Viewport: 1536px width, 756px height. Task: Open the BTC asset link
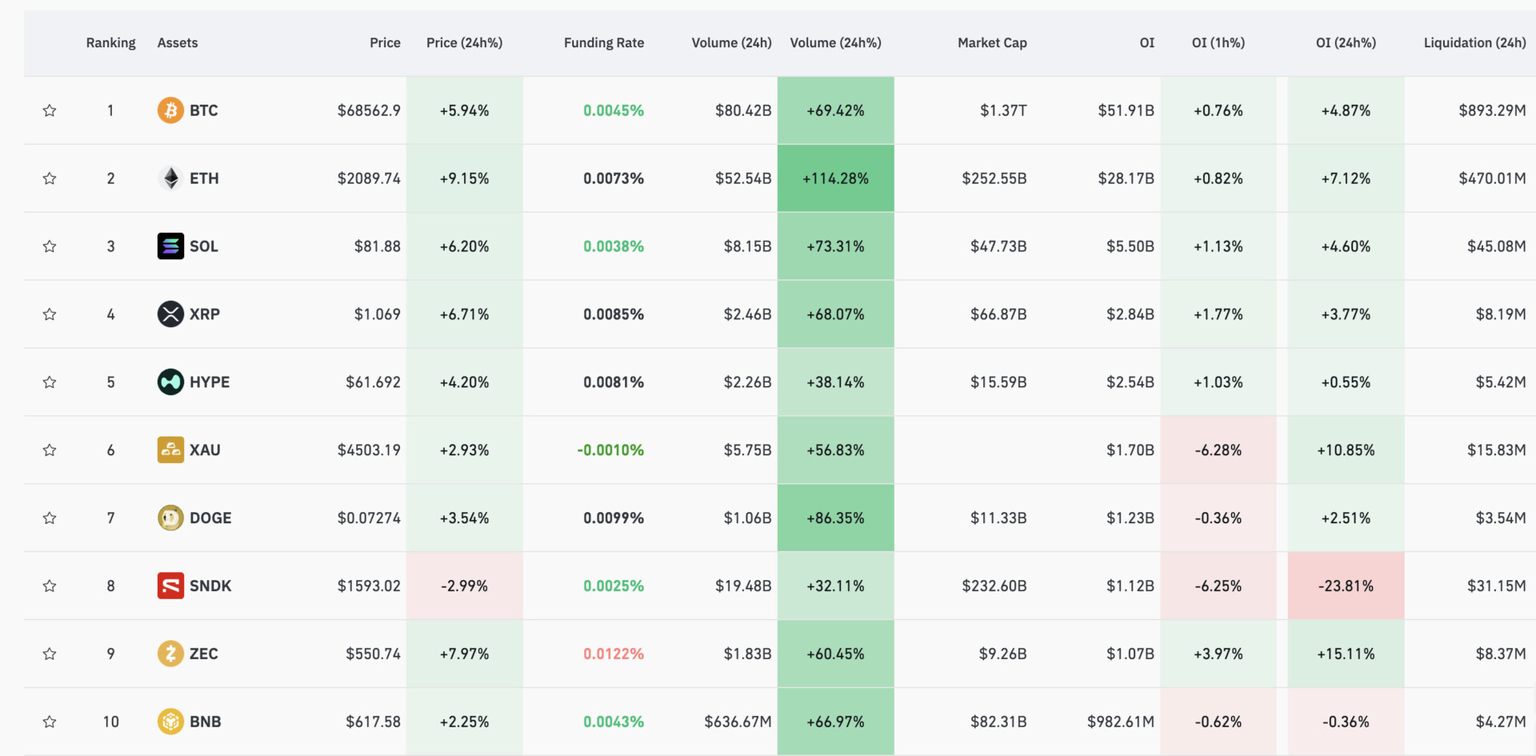click(x=203, y=110)
